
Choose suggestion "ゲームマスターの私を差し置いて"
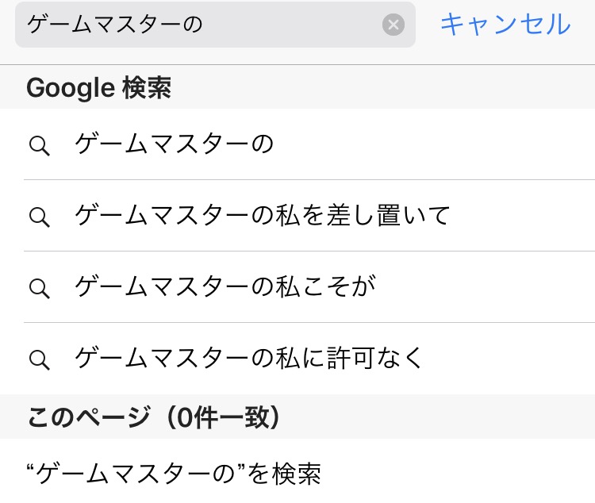pos(262,216)
